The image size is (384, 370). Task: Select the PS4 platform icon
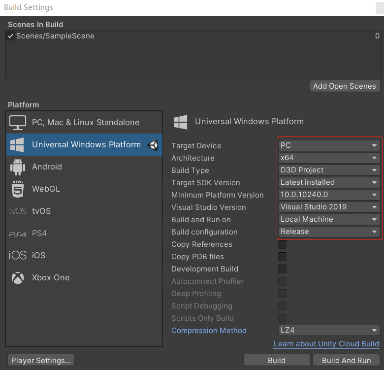click(18, 234)
